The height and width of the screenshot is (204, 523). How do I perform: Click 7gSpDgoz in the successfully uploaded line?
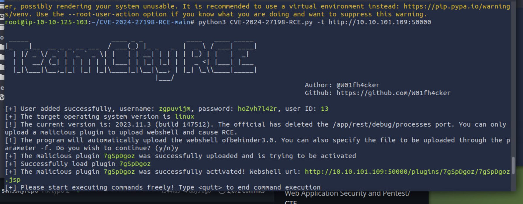coord(119,156)
